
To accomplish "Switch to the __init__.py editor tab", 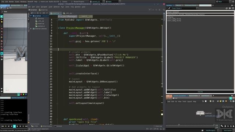I will coord(68,13).
